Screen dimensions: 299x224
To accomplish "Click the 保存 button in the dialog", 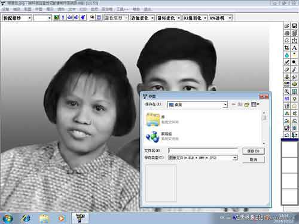I will (254, 151).
